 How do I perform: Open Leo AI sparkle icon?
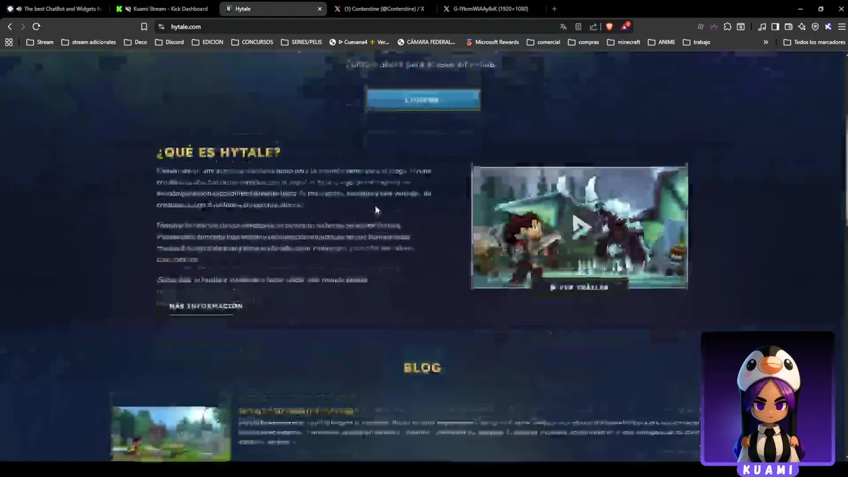(x=802, y=26)
